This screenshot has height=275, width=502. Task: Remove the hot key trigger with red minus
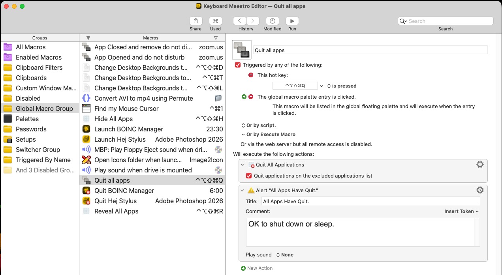(x=251, y=75)
